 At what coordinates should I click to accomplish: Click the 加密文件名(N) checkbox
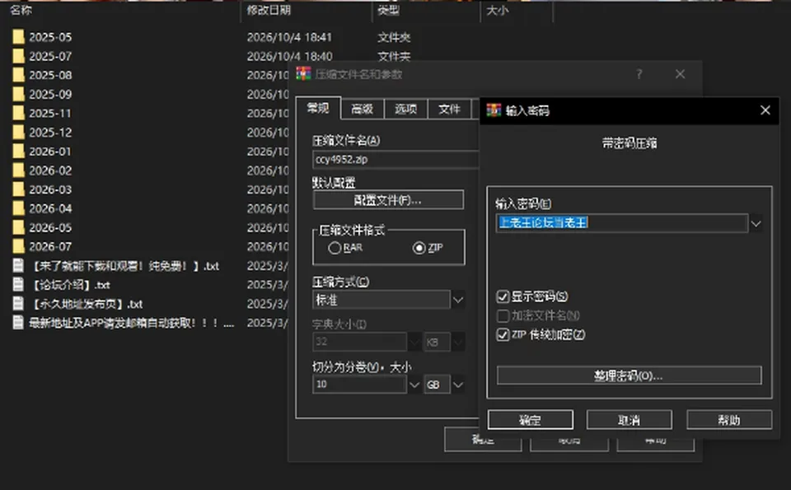tap(503, 315)
